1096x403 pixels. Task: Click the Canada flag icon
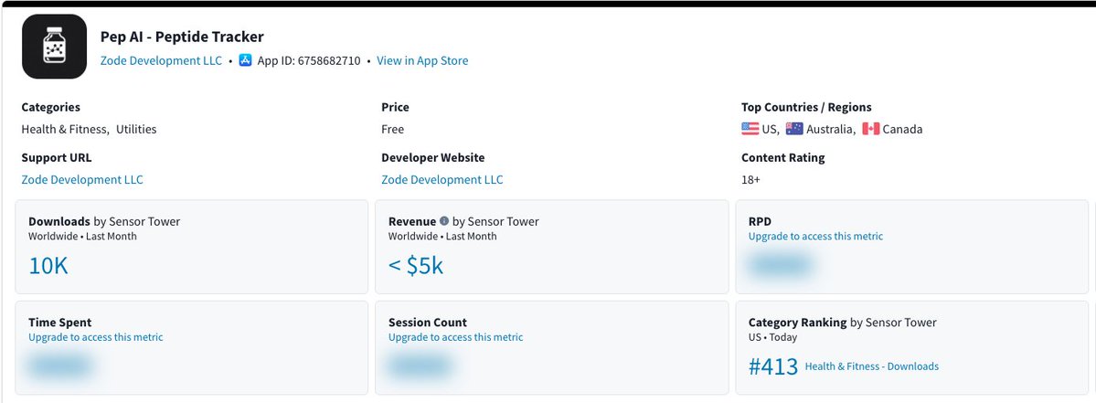point(870,129)
